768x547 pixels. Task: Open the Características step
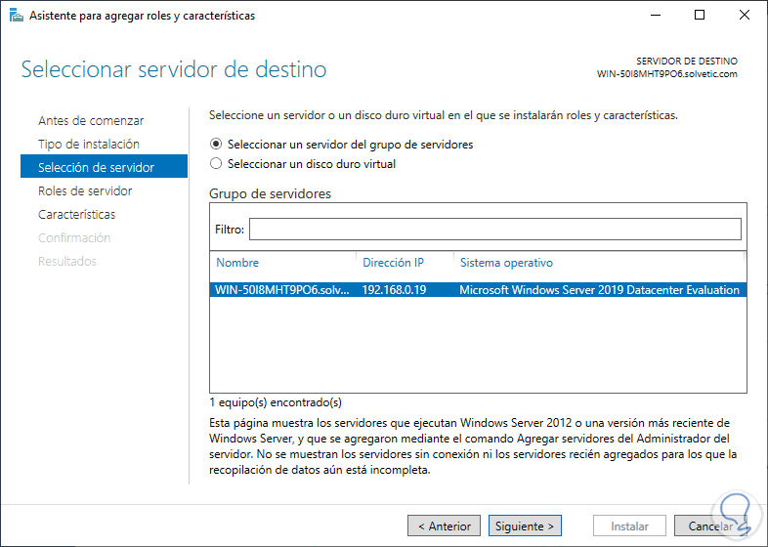coord(76,215)
